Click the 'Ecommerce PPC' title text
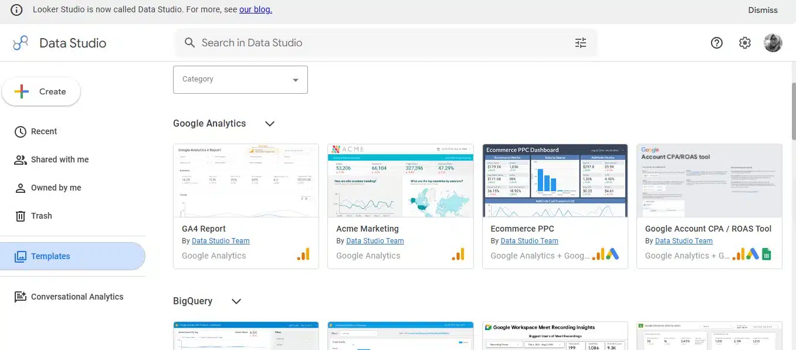Image resolution: width=796 pixels, height=350 pixels. (x=522, y=229)
